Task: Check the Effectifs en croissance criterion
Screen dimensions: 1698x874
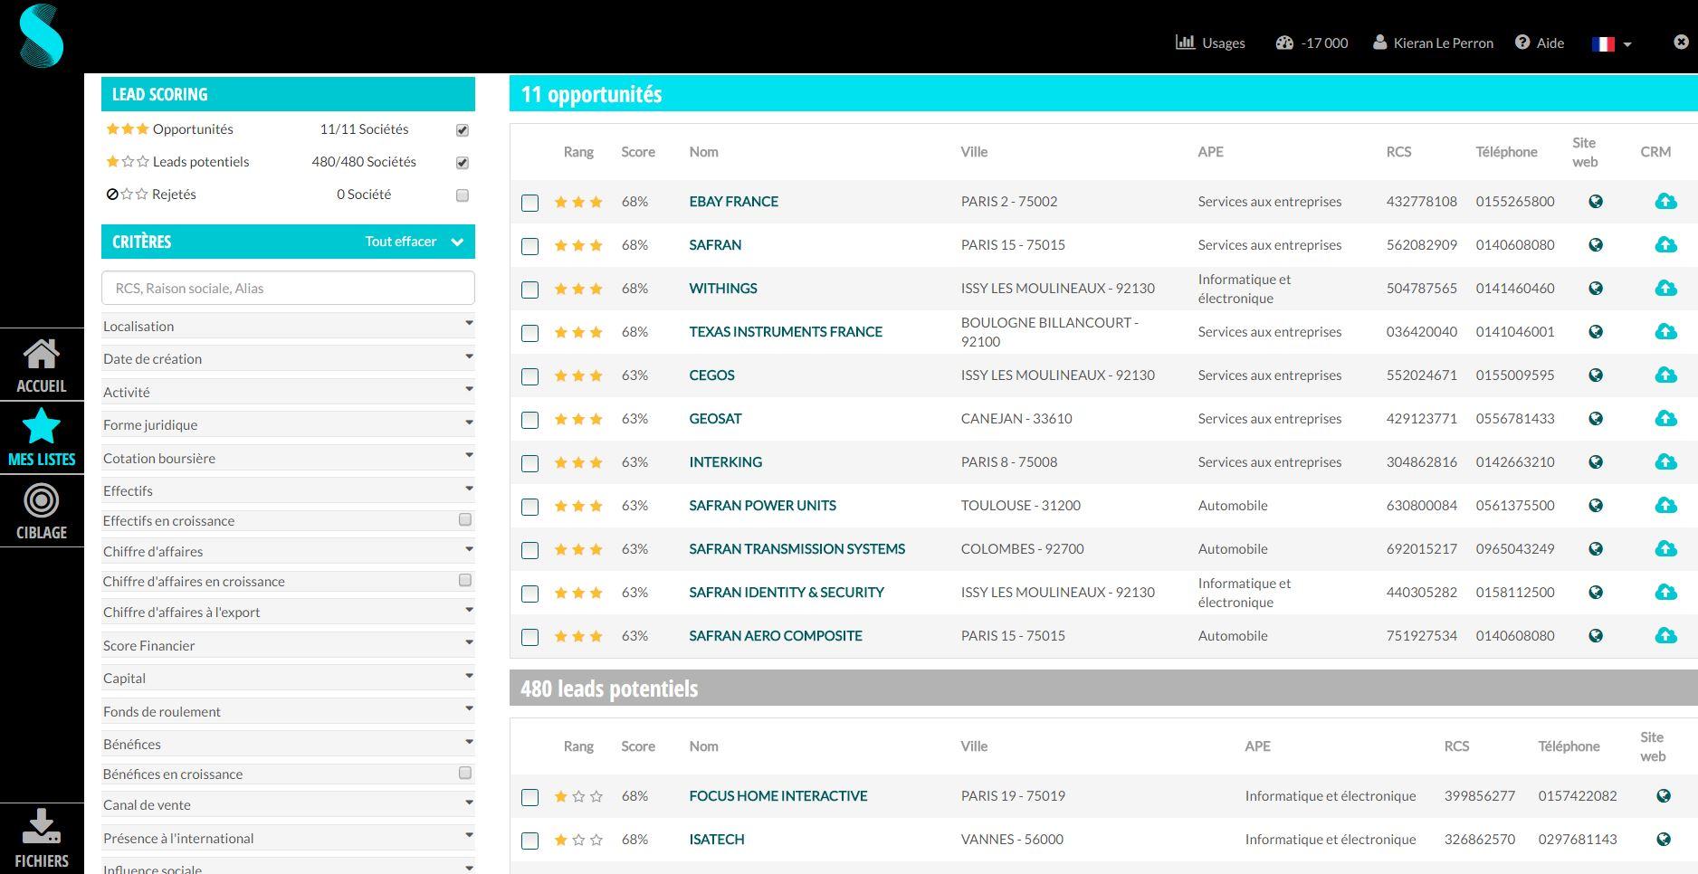Action: pos(465,519)
